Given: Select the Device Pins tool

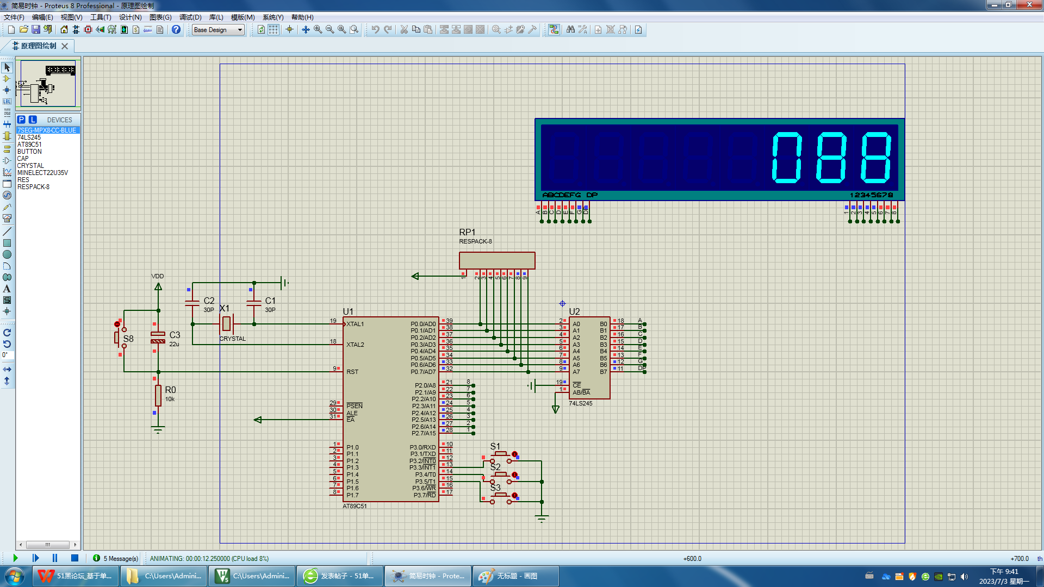Looking at the screenshot, I should pyautogui.click(x=7, y=160).
